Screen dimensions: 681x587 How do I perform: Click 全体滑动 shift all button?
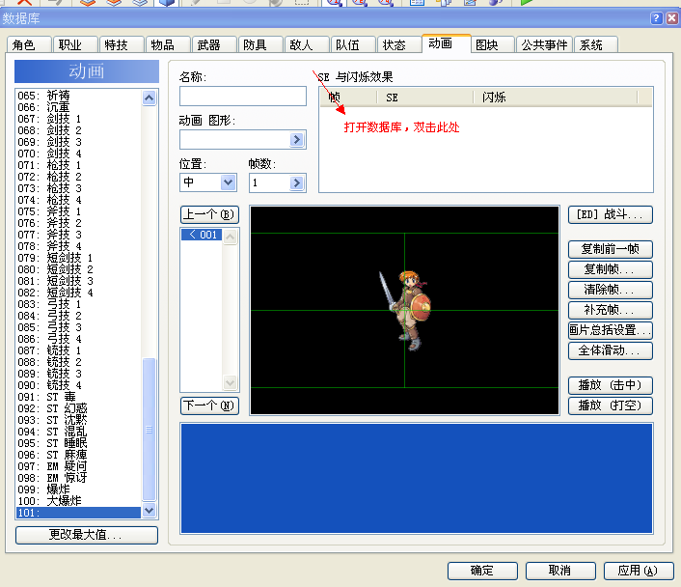611,350
